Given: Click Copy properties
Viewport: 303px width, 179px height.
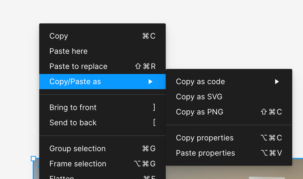Looking at the screenshot, I should (205, 138).
